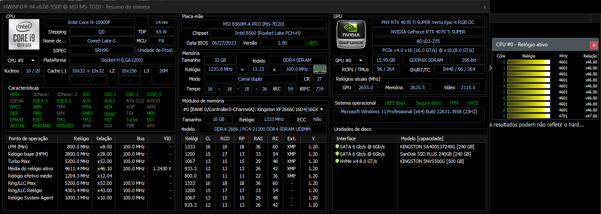Image resolution: width=601 pixels, height=214 pixels.
Task: Click the GPU Memória clock value 2625.5
Action: [x=418, y=87]
